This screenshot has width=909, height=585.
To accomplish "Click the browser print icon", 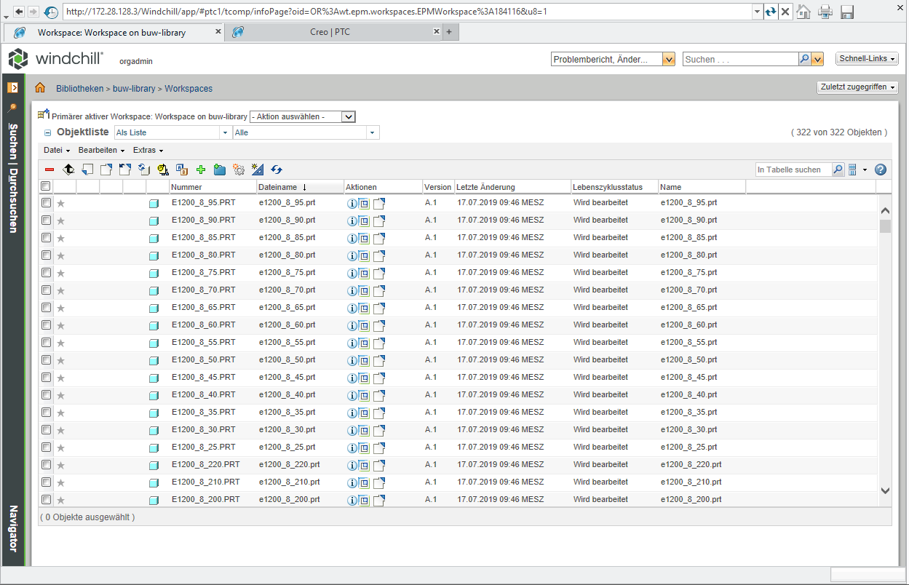I will click(x=825, y=12).
